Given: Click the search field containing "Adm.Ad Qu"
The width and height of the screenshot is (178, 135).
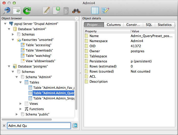Looking at the screenshot, I should click(39, 126).
